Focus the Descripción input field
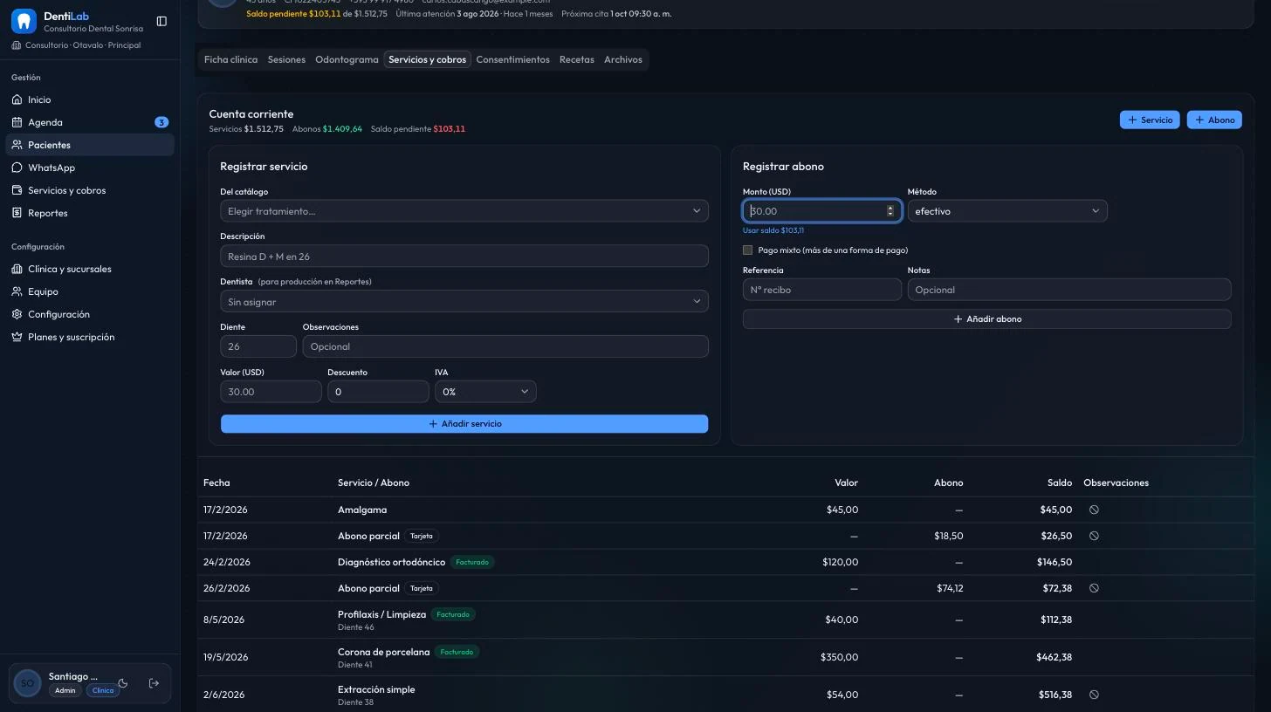The width and height of the screenshot is (1271, 712). coord(464,257)
